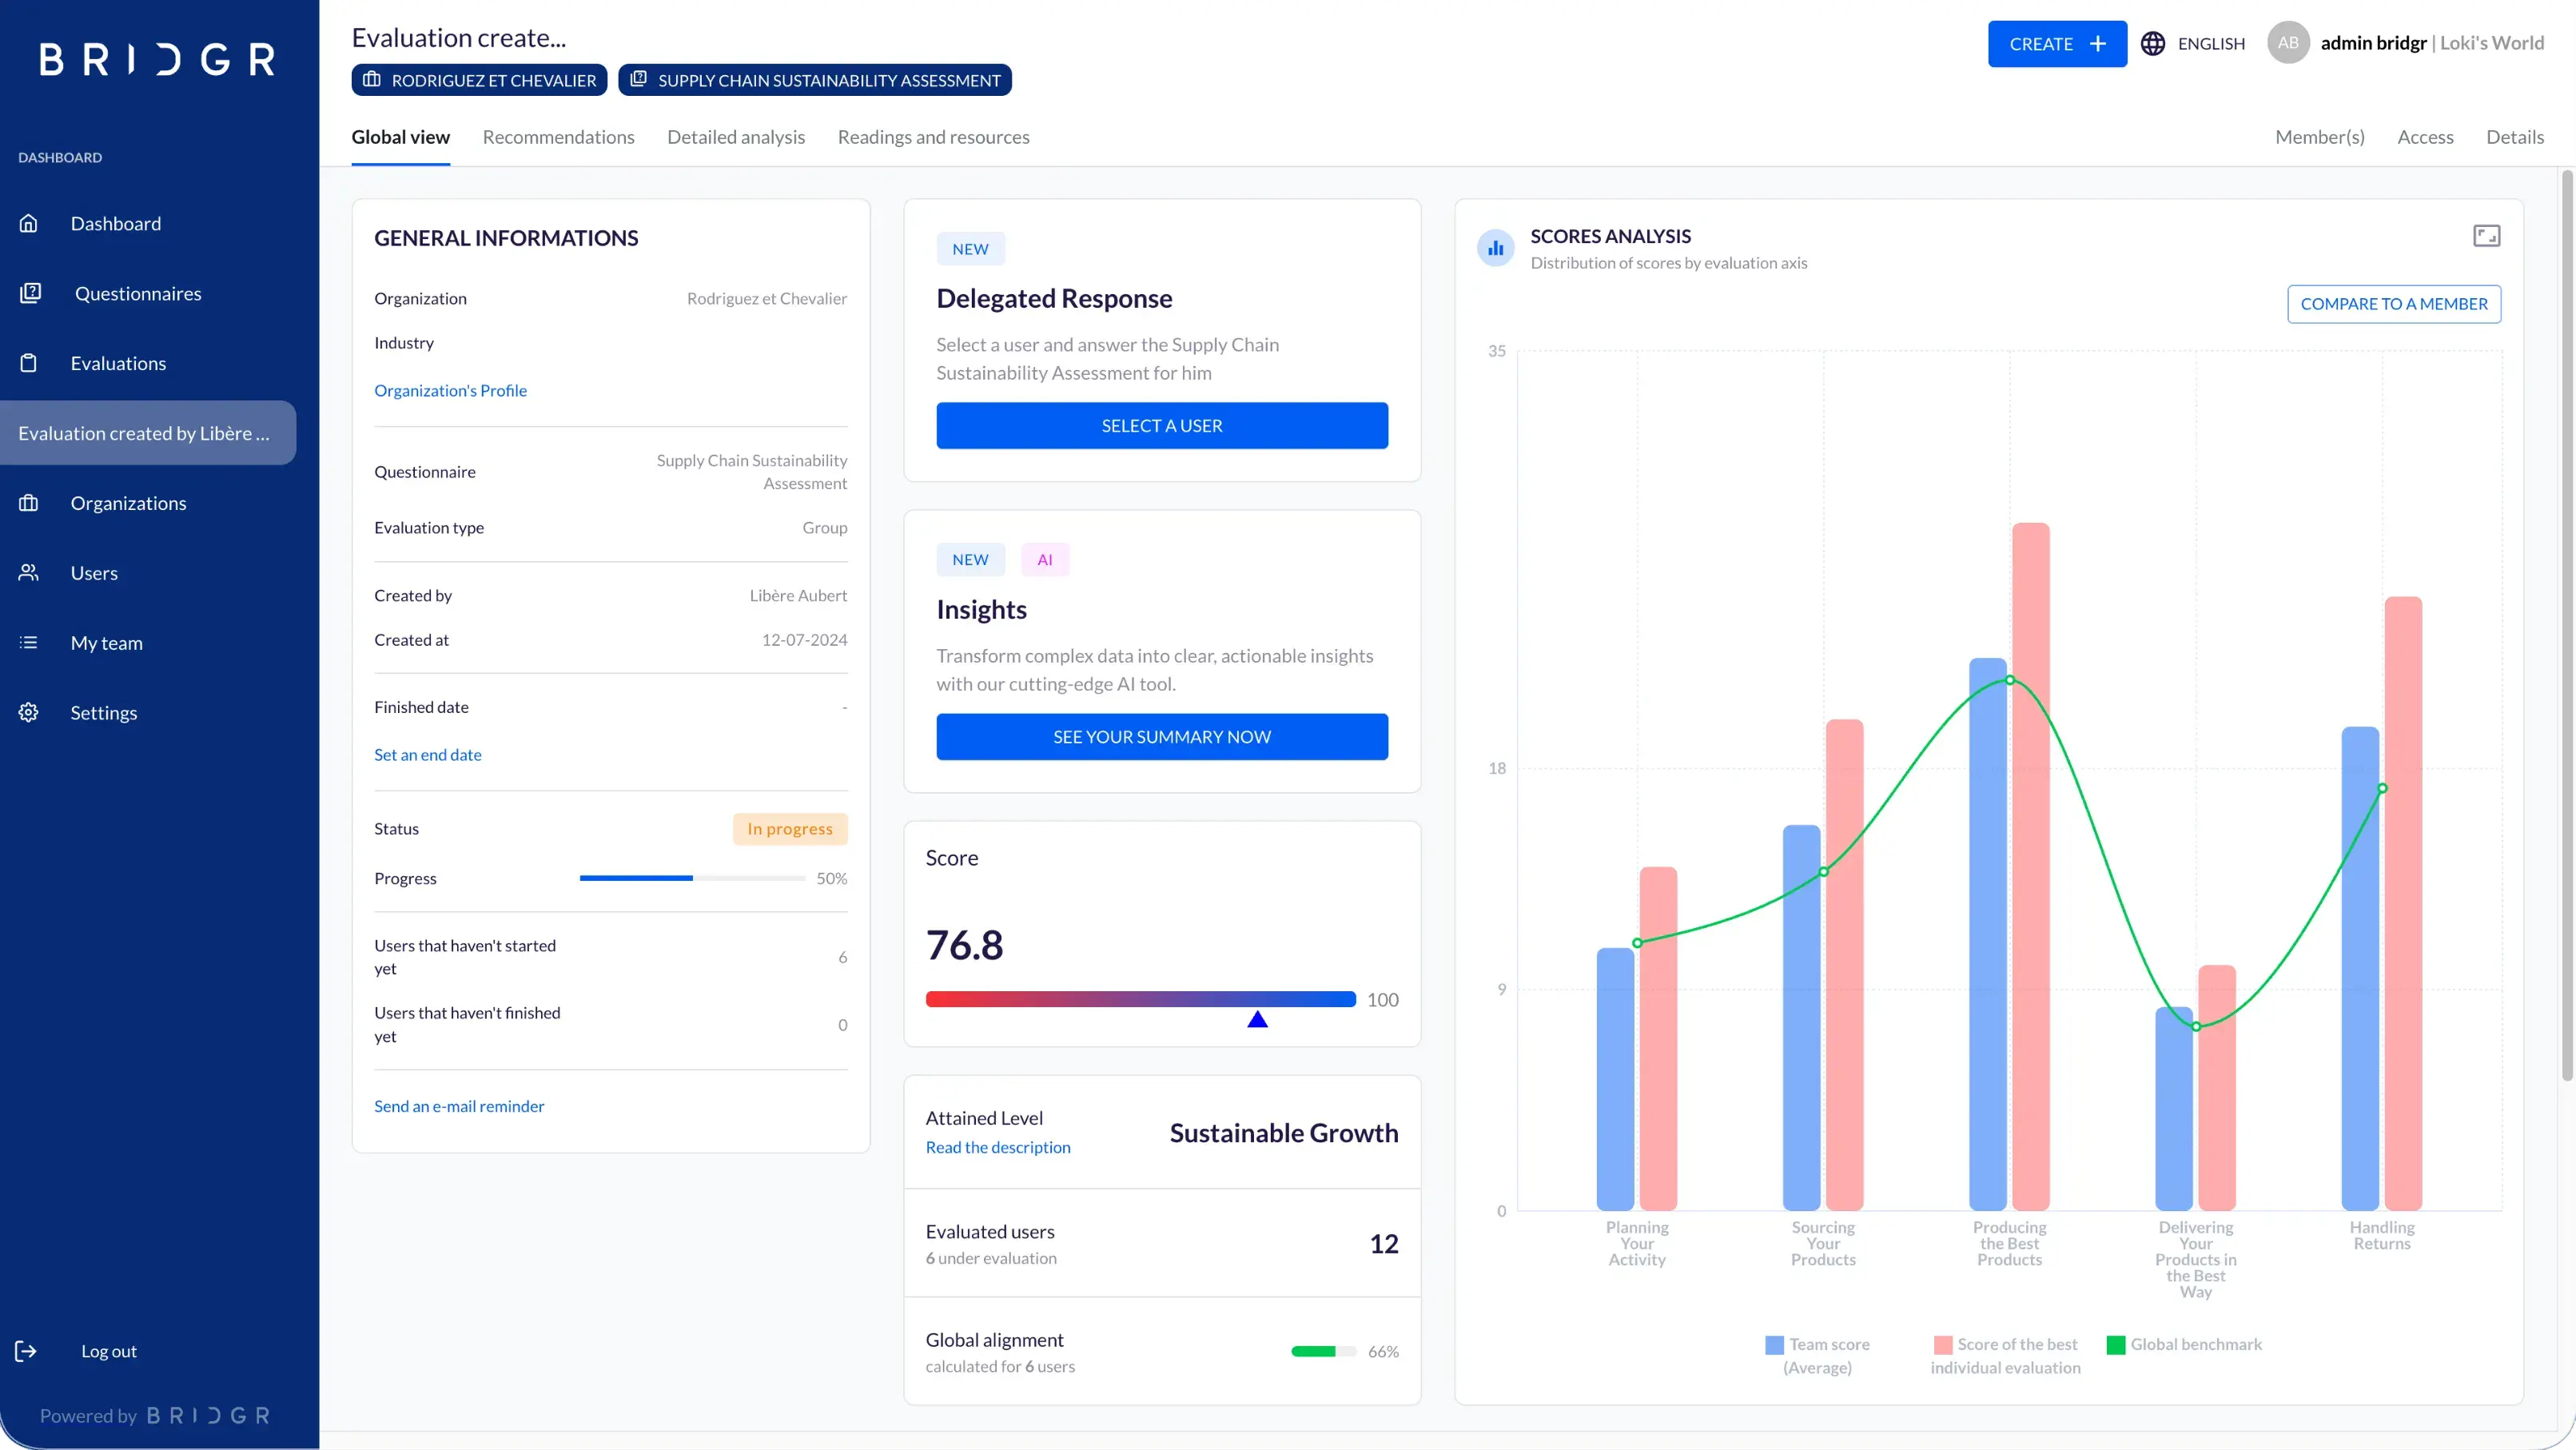Click questionnaire icon in Supply Chain chip
The image size is (2576, 1450).
click(638, 79)
